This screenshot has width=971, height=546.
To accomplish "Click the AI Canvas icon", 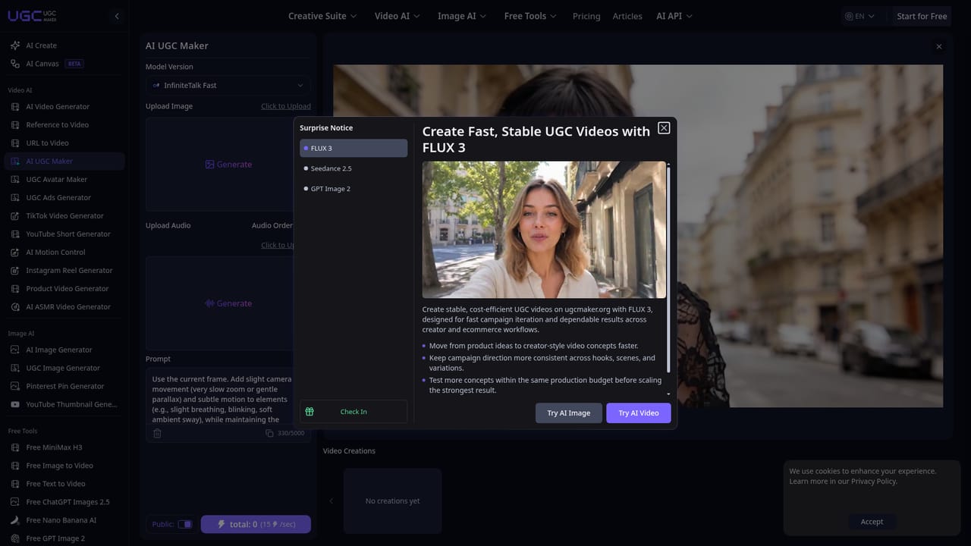I will pos(15,64).
